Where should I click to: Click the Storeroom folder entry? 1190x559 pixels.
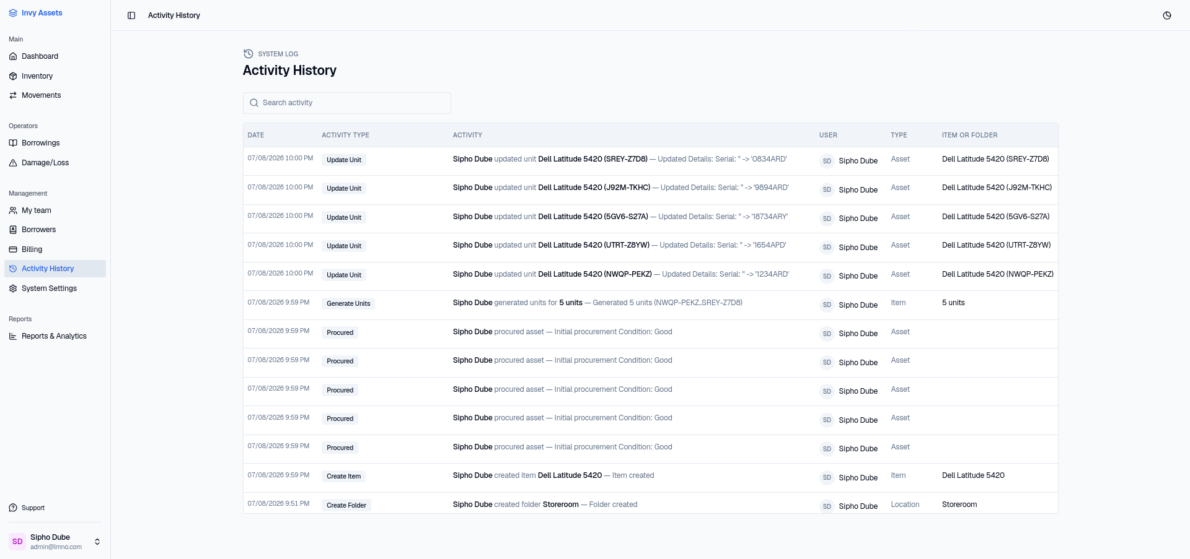pyautogui.click(x=959, y=505)
